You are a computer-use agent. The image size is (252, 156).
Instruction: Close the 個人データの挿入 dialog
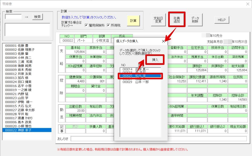163,41
